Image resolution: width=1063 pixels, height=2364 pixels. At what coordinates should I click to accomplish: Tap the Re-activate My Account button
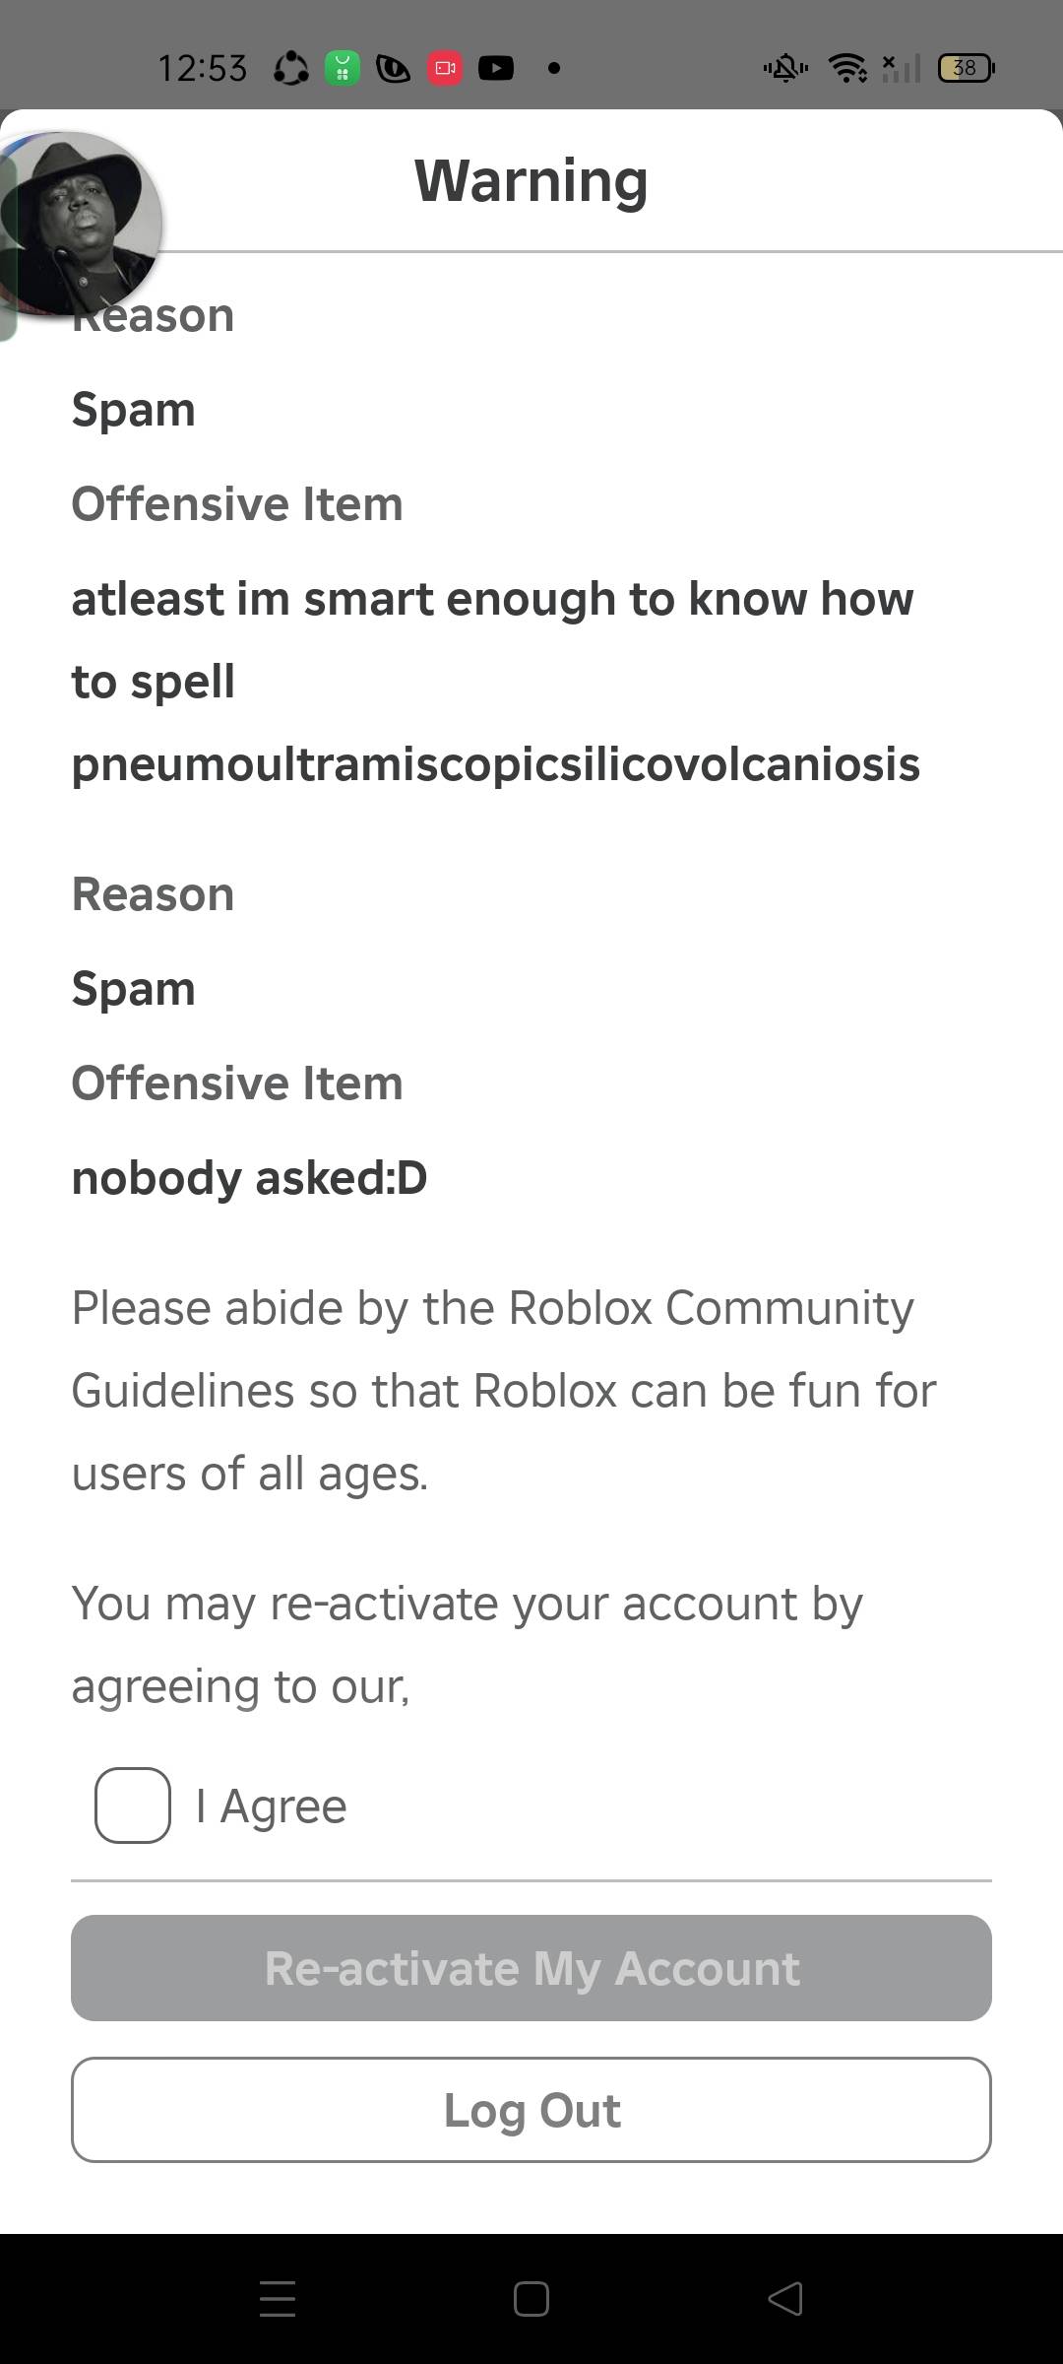click(531, 1968)
